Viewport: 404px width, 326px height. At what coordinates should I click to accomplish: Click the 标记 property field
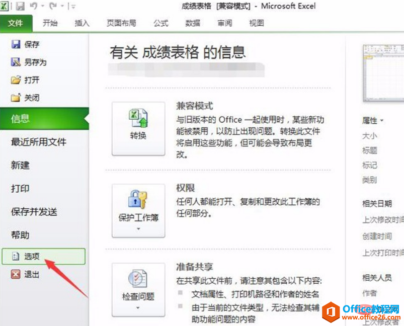(370, 165)
